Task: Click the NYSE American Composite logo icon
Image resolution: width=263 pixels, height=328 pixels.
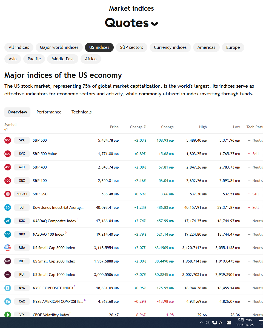Action: click(x=8, y=301)
